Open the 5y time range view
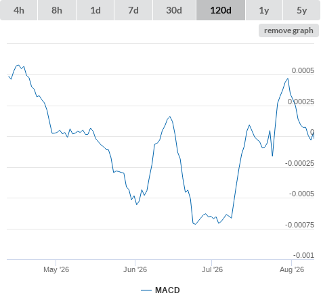 tap(301, 10)
